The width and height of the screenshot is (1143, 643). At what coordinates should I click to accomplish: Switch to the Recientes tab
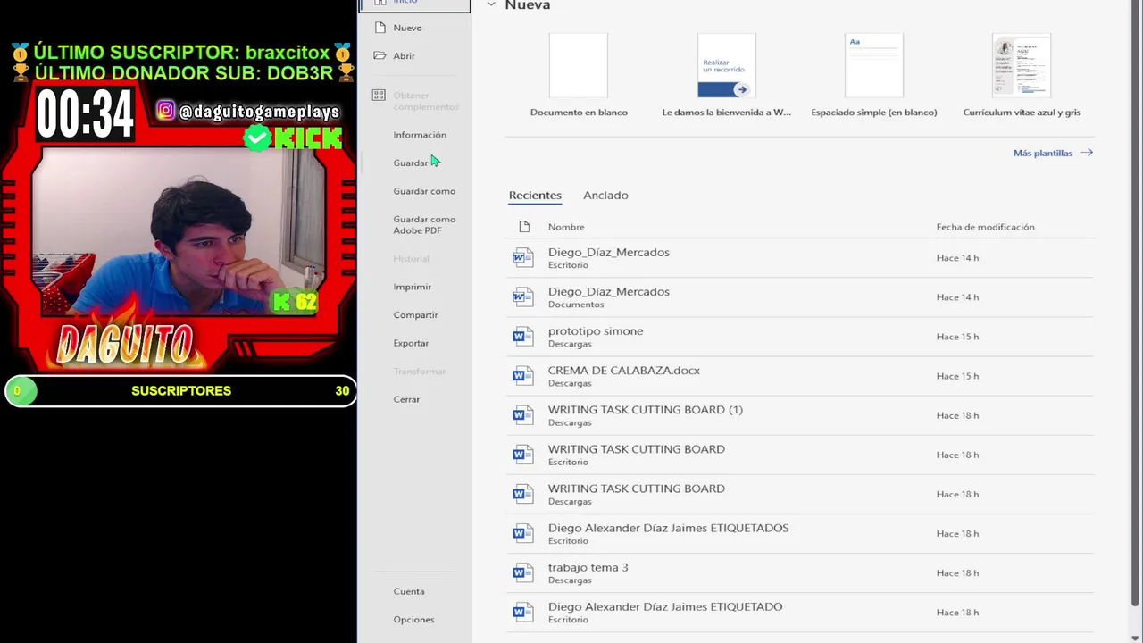pyautogui.click(x=535, y=195)
